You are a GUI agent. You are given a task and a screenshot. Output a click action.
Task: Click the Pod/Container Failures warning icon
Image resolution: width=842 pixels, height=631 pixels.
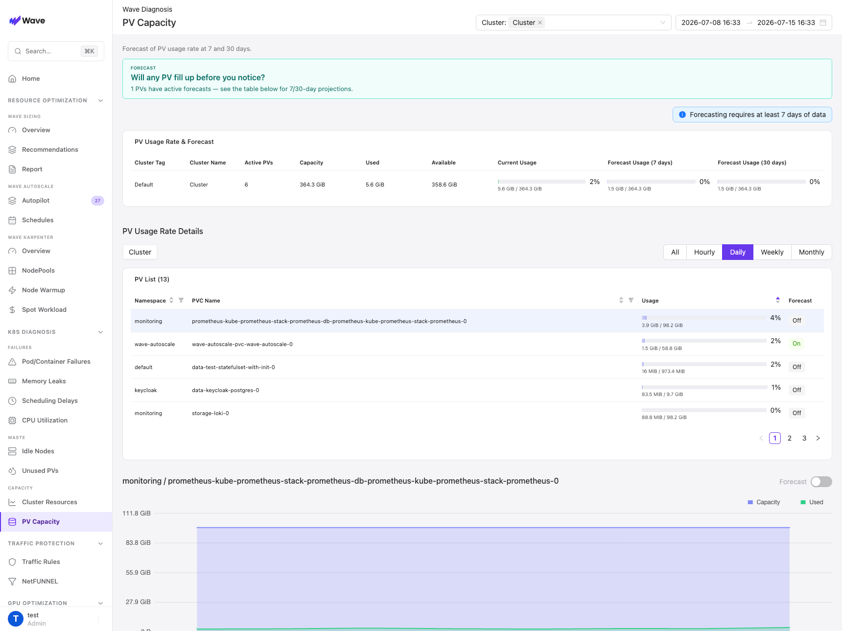point(12,362)
